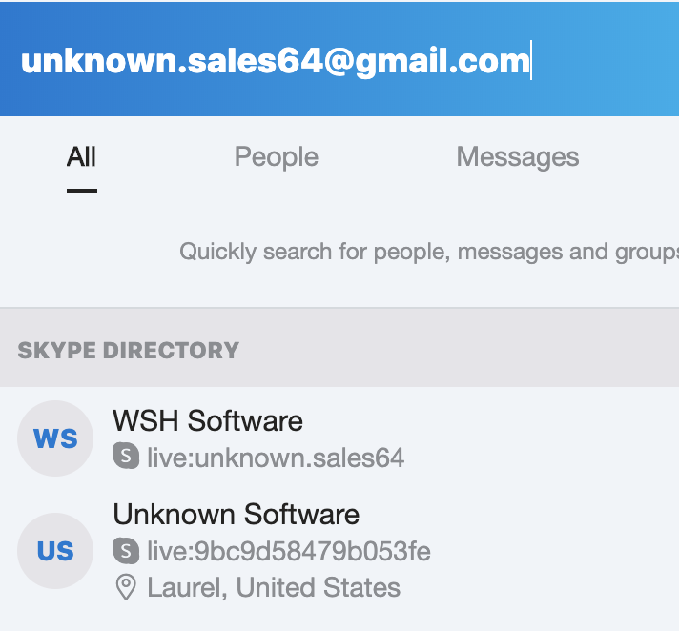Switch to the All tab
679x631 pixels.
click(x=82, y=156)
